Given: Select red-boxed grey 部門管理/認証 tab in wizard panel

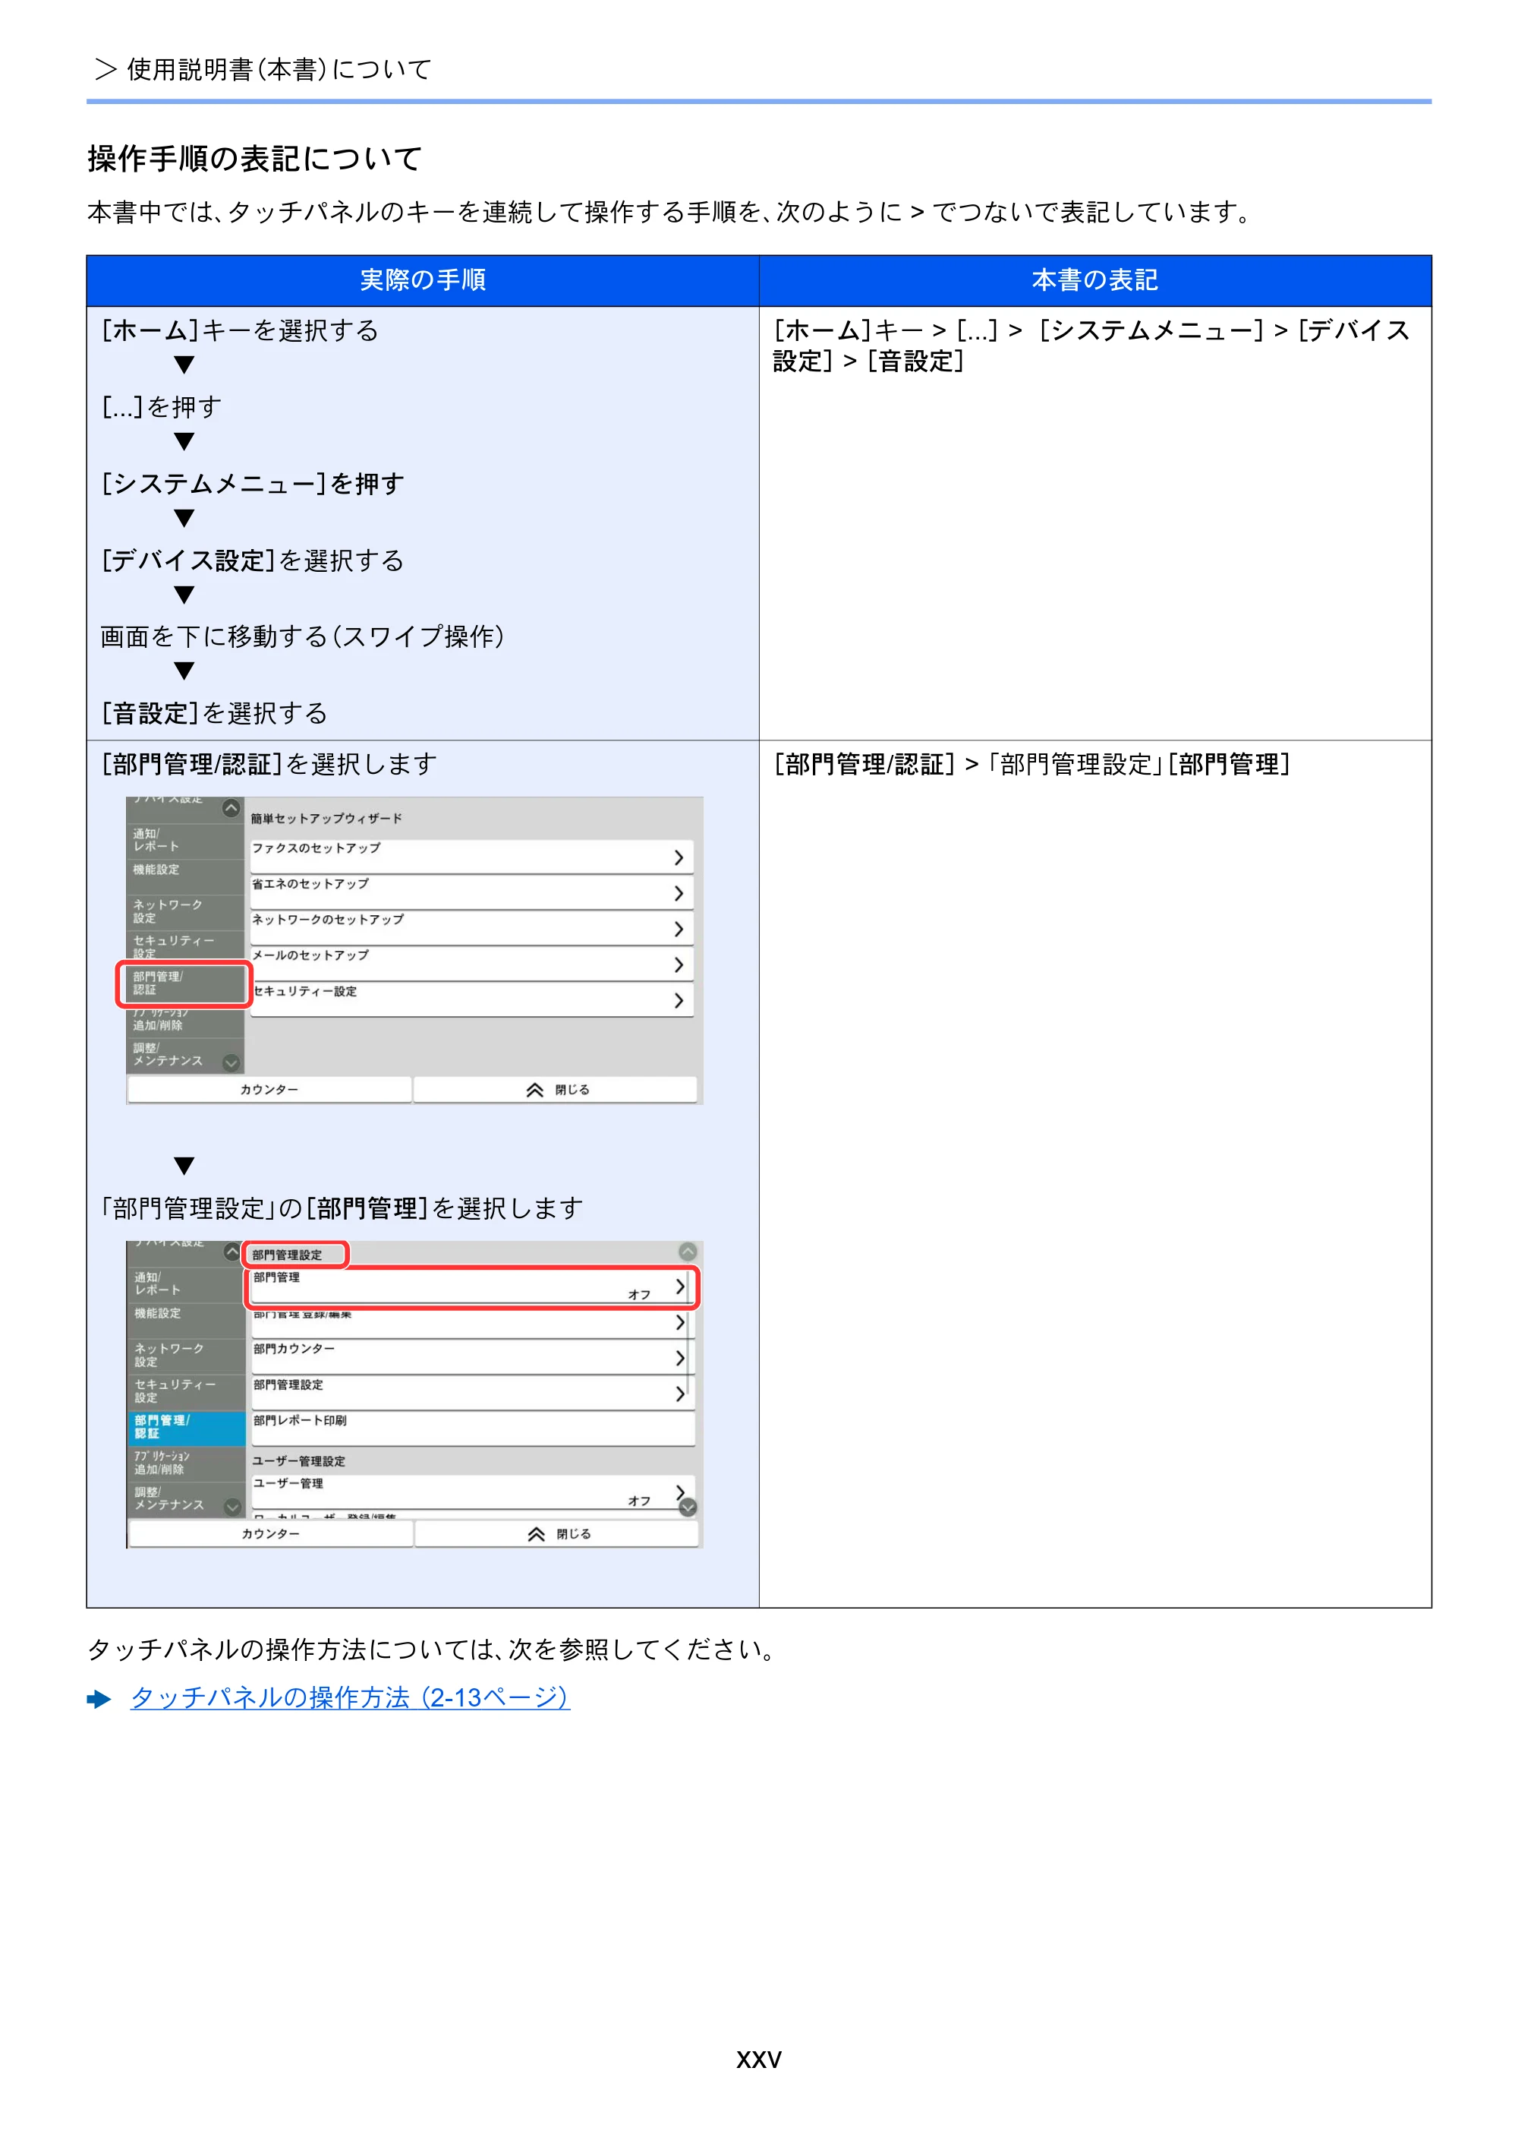Looking at the screenshot, I should click(185, 983).
